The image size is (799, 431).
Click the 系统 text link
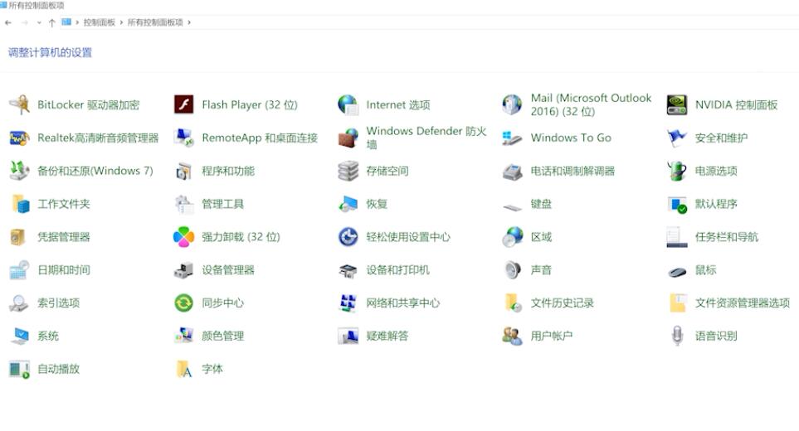coord(48,336)
